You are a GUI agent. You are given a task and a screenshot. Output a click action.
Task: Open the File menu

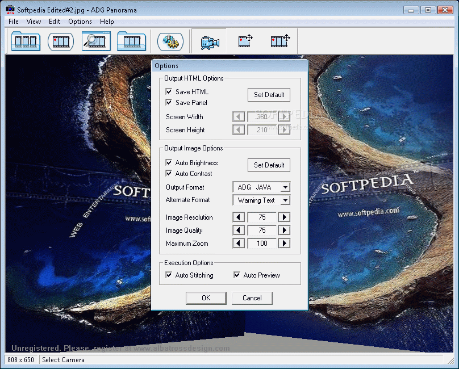(14, 22)
